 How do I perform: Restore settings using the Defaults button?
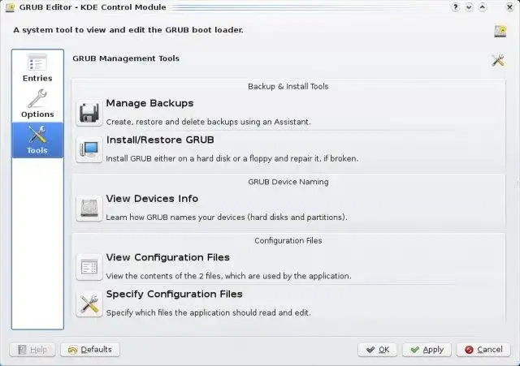tap(89, 350)
